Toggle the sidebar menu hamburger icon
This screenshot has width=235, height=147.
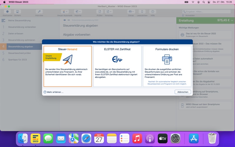[x=3, y=21]
